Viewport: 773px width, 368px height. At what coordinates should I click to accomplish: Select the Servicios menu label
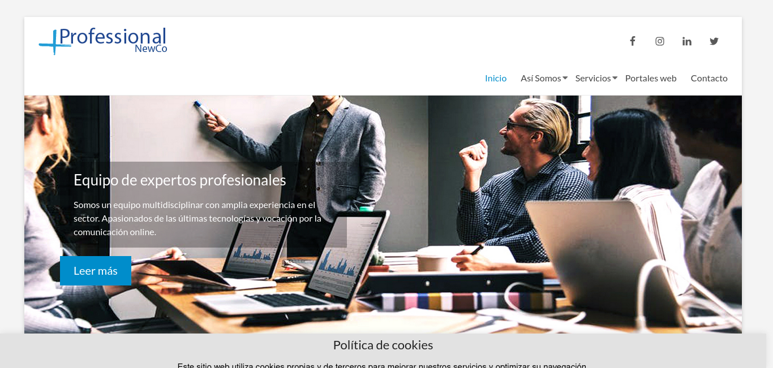point(593,79)
